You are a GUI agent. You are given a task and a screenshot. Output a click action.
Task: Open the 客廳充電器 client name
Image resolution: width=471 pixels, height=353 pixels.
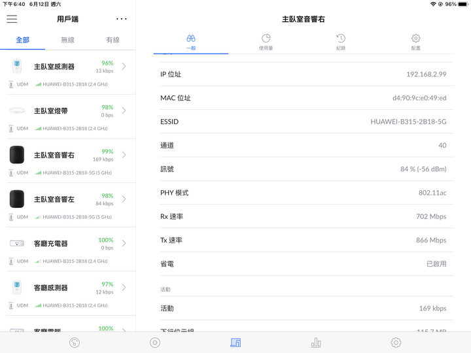[x=51, y=243]
